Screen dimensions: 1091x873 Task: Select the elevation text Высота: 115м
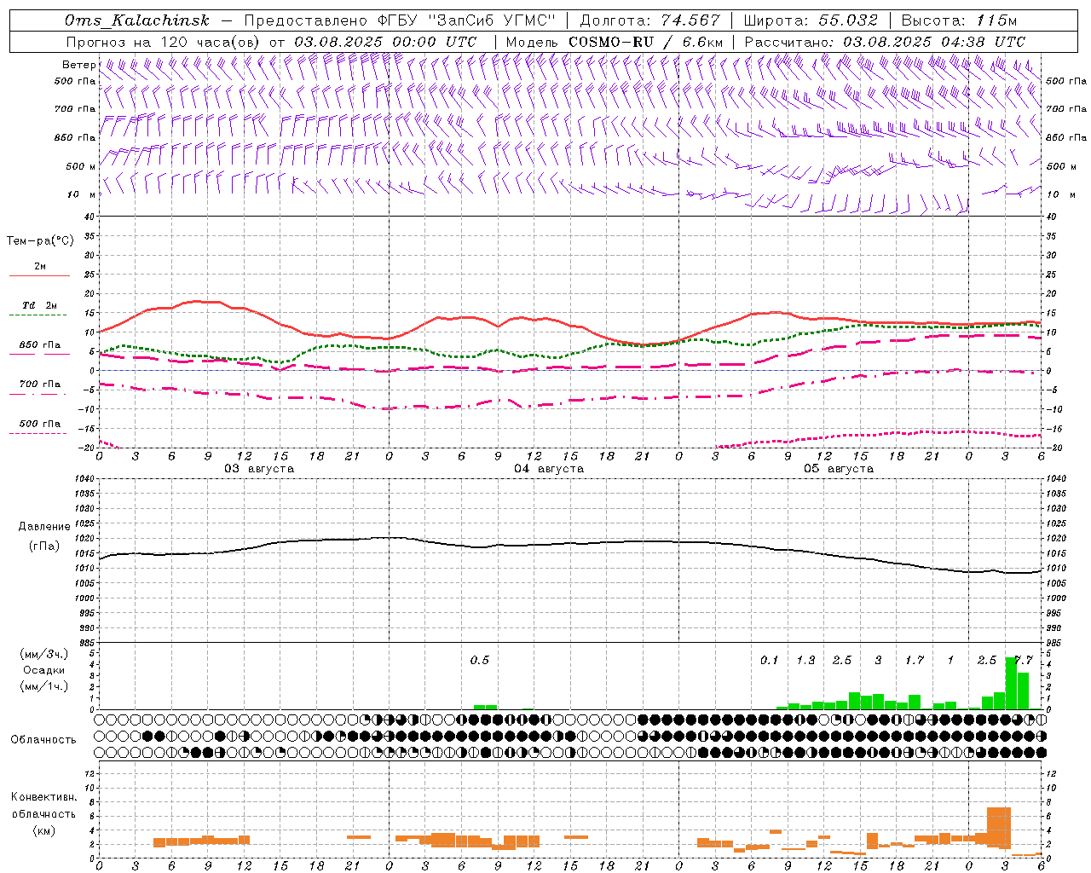click(959, 20)
